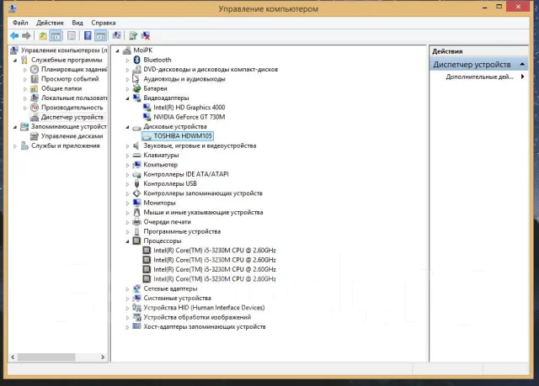This screenshot has height=386, width=539.
Task: Select the TOSHIBA HDWM105 disk drive
Action: coord(183,136)
